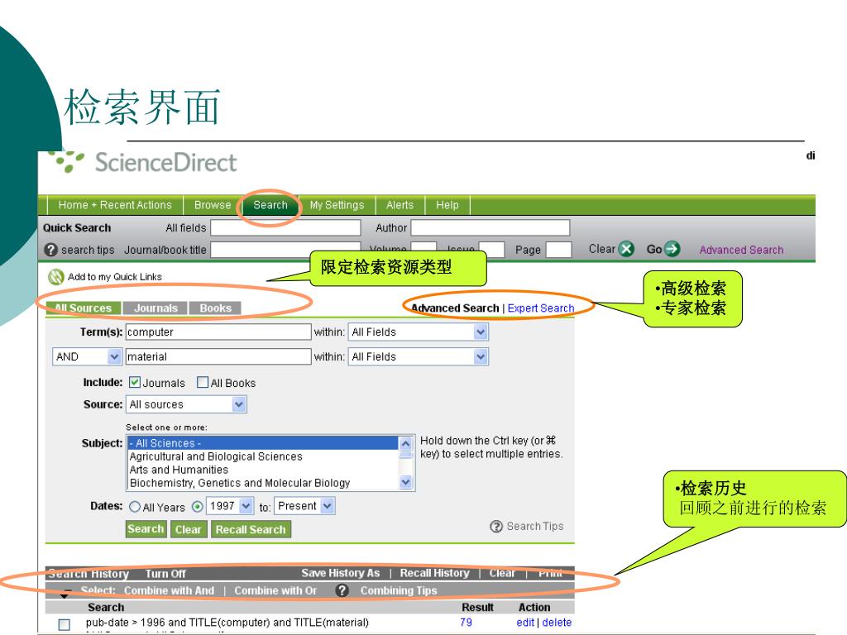Viewport: 847px width, 635px height.
Task: Click the Subject list scroll down arrow
Action: tap(405, 482)
